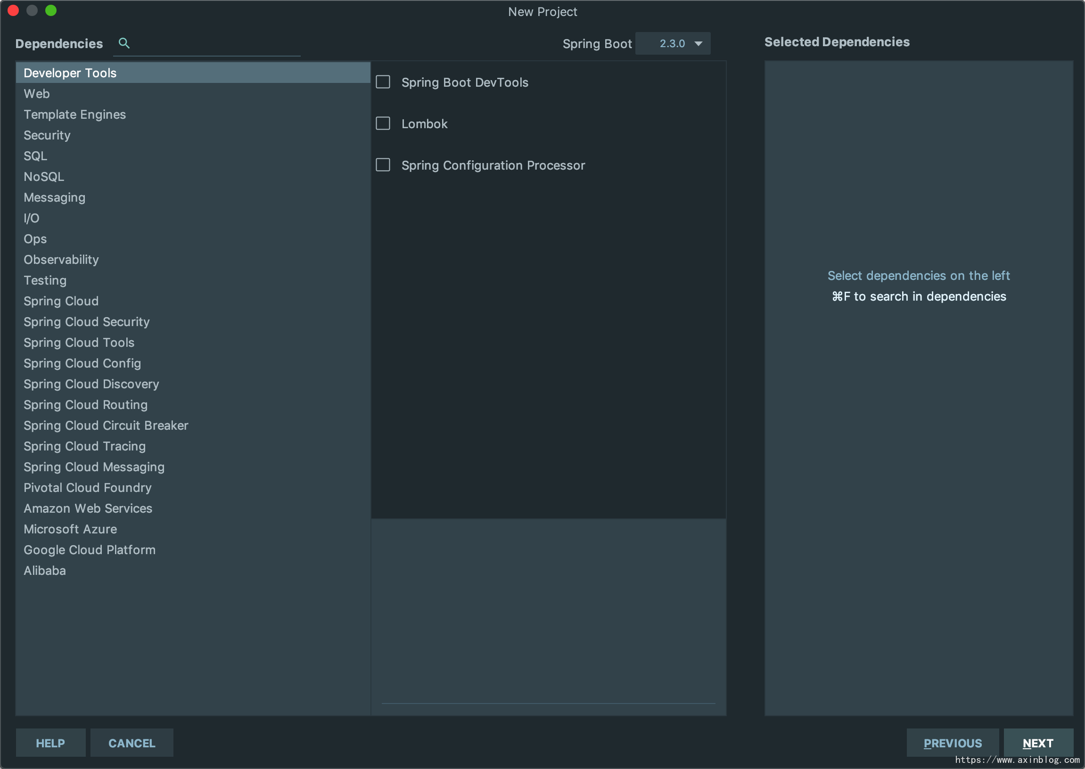Tick the Spring Configuration Processor checkbox
Image resolution: width=1085 pixels, height=769 pixels.
pyautogui.click(x=383, y=165)
